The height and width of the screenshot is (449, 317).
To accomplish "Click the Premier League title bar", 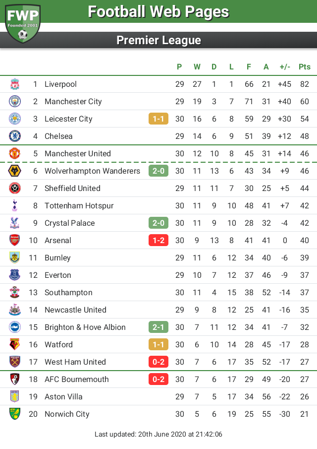I will 158,40.
